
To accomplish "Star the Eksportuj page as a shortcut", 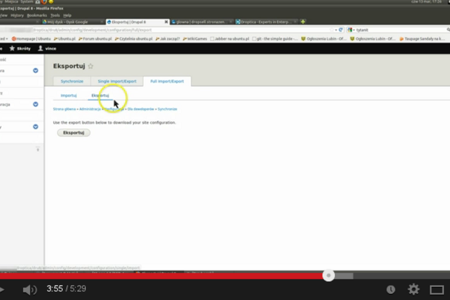I will point(91,66).
